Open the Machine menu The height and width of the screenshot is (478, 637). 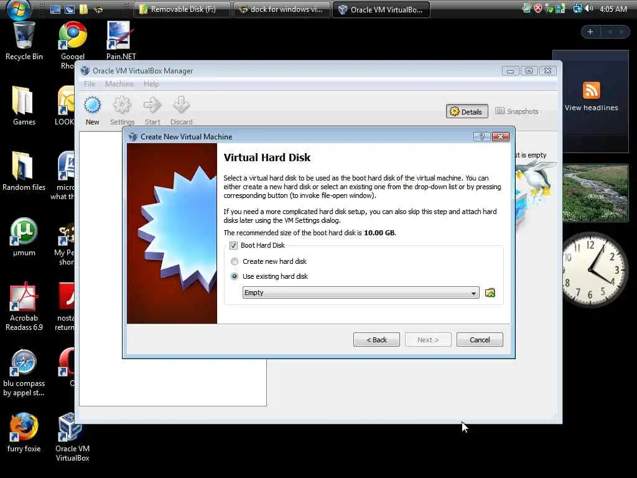click(119, 84)
